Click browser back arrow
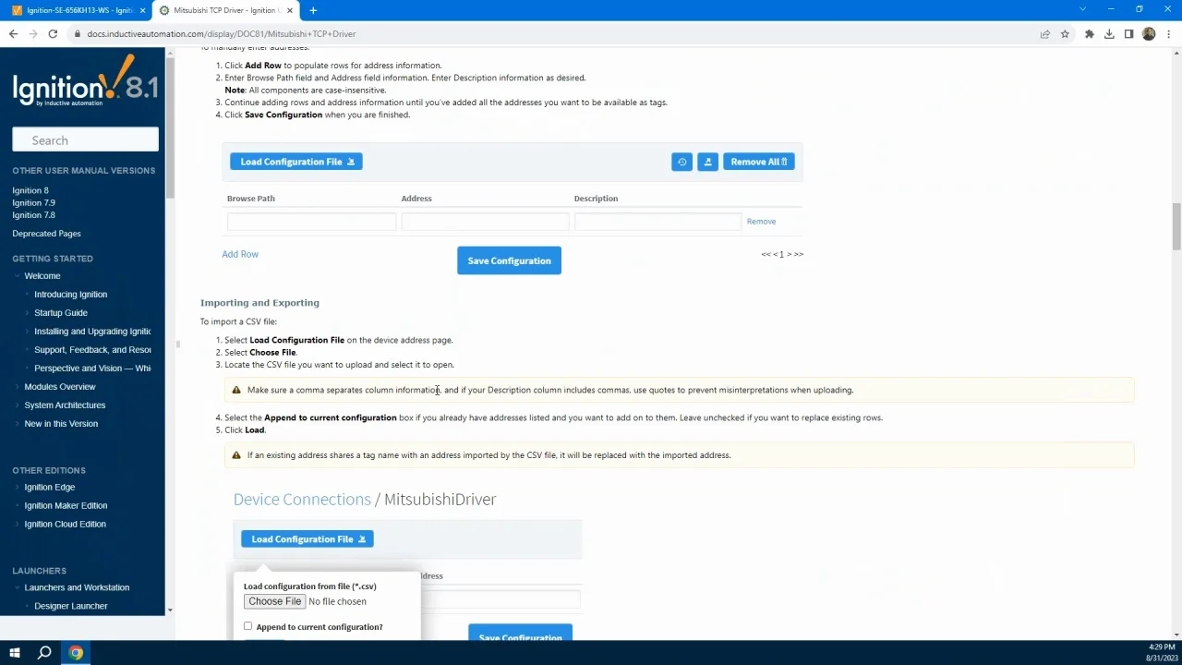The image size is (1182, 665). pos(13,34)
